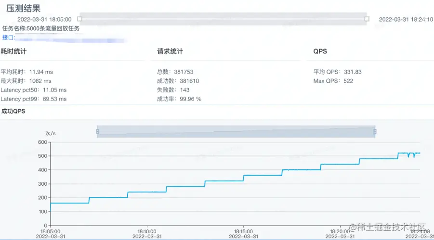Click the 18:05:00 x-axis label
Screen dimensions: 434x240
tap(50, 231)
